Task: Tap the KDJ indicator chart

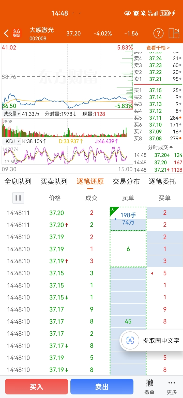Action: coord(67,156)
